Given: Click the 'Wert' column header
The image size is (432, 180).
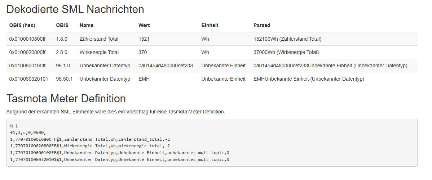Looking at the screenshot, I should click(144, 25).
